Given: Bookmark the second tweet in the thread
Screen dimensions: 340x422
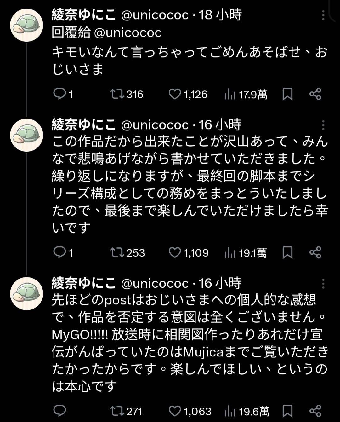Looking at the screenshot, I should click(287, 252).
